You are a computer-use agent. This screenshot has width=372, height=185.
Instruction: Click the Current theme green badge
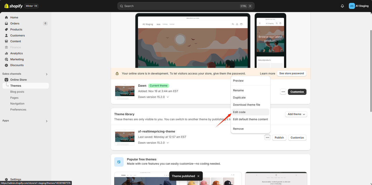pos(158,86)
